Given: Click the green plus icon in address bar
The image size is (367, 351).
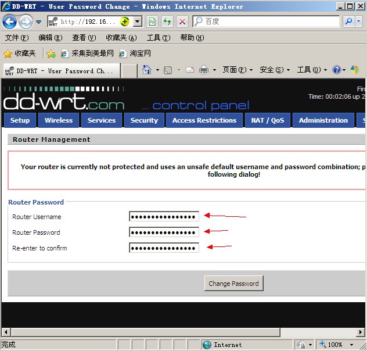Looking at the screenshot, I should click(125, 22).
